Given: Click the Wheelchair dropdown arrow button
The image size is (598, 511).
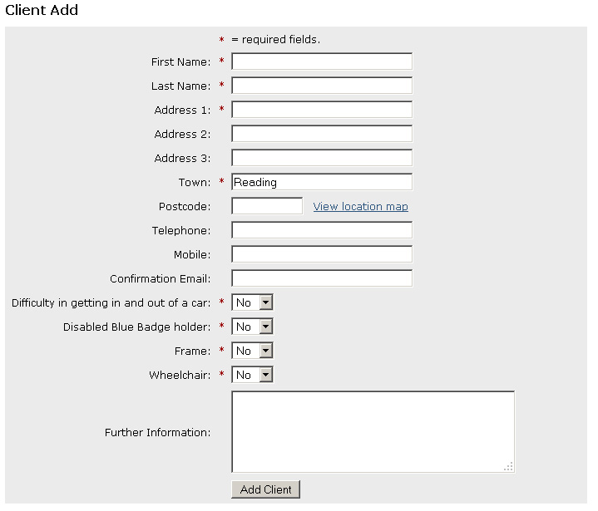Looking at the screenshot, I should click(x=266, y=375).
